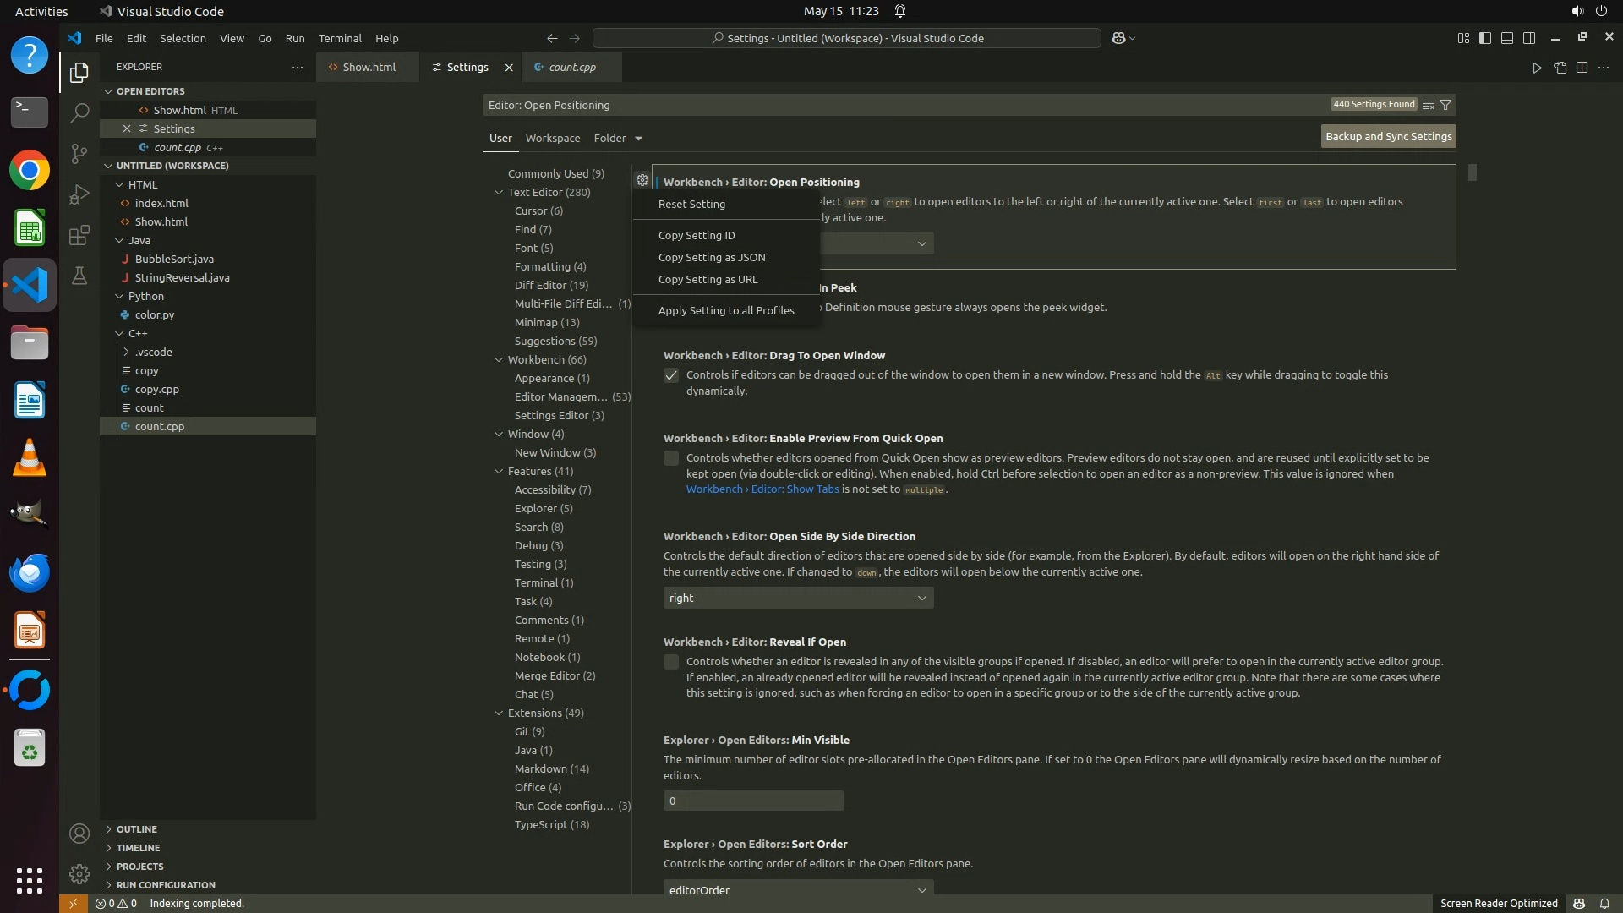Collapse the Text Editor settings category
Image resolution: width=1623 pixels, height=913 pixels.
pyautogui.click(x=499, y=193)
